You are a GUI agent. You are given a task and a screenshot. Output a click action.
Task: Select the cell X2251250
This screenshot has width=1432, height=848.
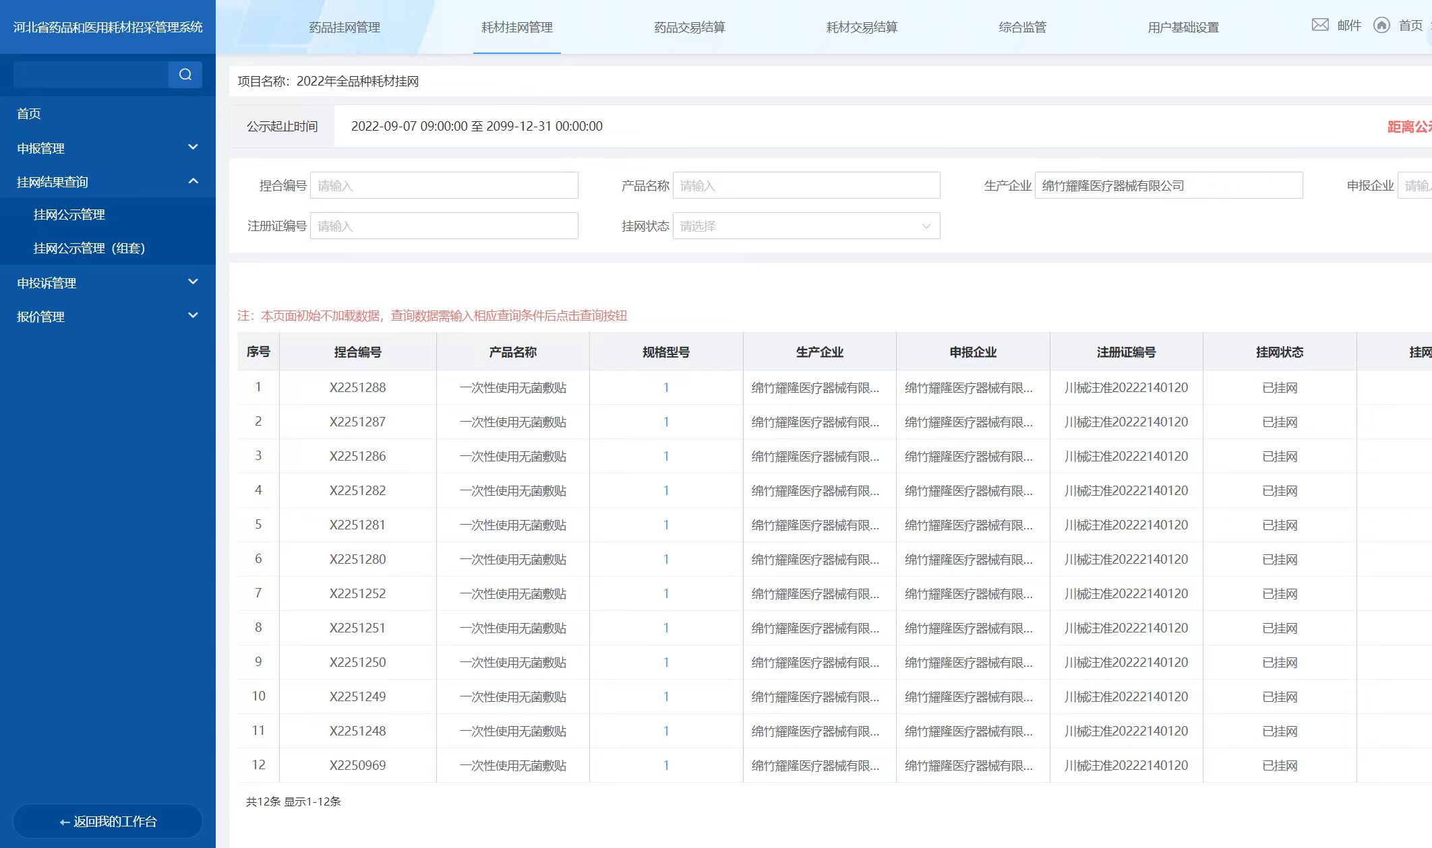pos(358,662)
